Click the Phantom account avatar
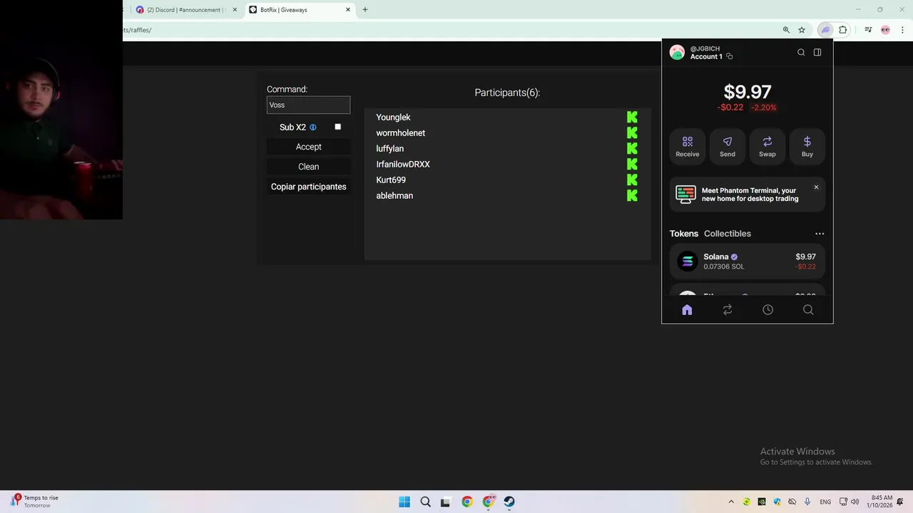Viewport: 913px width, 513px height. pyautogui.click(x=677, y=52)
